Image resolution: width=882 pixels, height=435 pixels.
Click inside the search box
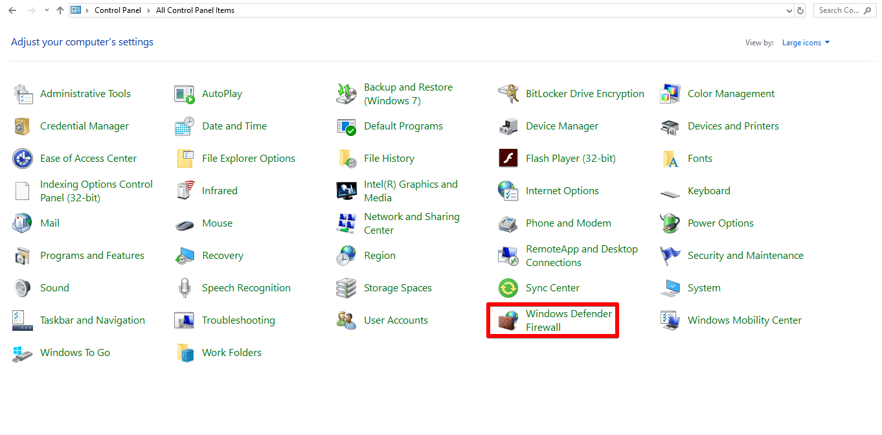pyautogui.click(x=842, y=10)
